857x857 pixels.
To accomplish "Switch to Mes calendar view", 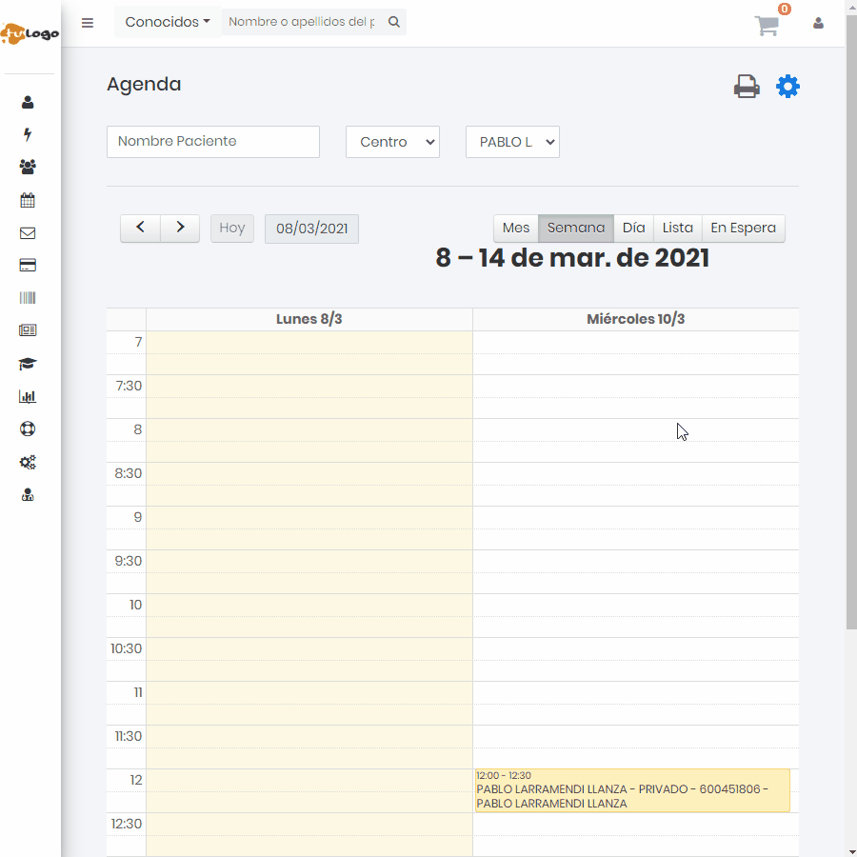I will coord(515,229).
